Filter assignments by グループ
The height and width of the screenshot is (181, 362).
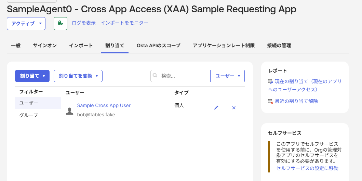pos(29,115)
